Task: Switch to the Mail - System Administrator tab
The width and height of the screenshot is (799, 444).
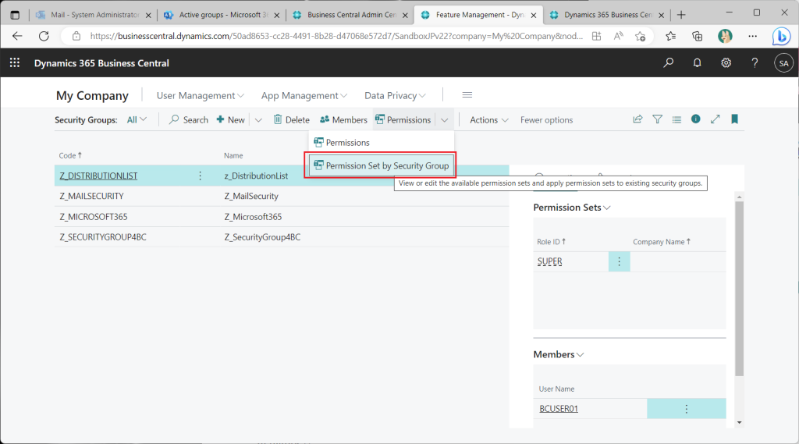Action: pyautogui.click(x=94, y=15)
